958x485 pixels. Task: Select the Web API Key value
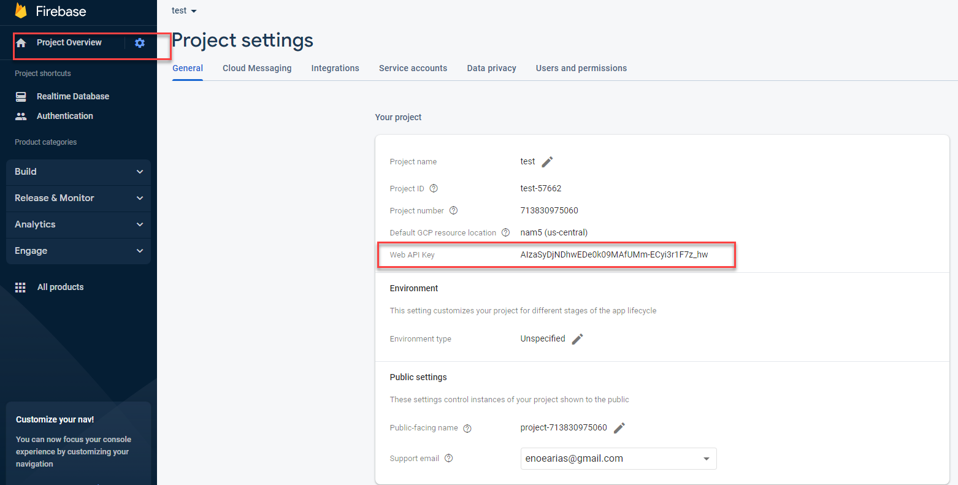pos(614,254)
